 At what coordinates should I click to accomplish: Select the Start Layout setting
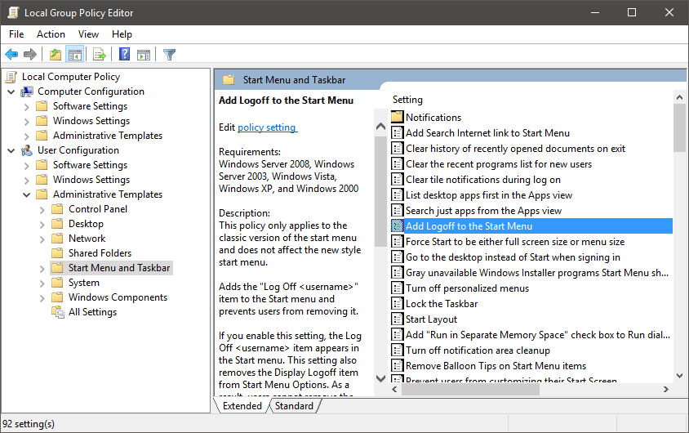(x=432, y=319)
